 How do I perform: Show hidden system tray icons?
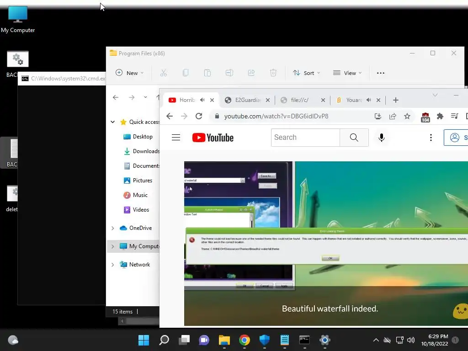(376, 340)
